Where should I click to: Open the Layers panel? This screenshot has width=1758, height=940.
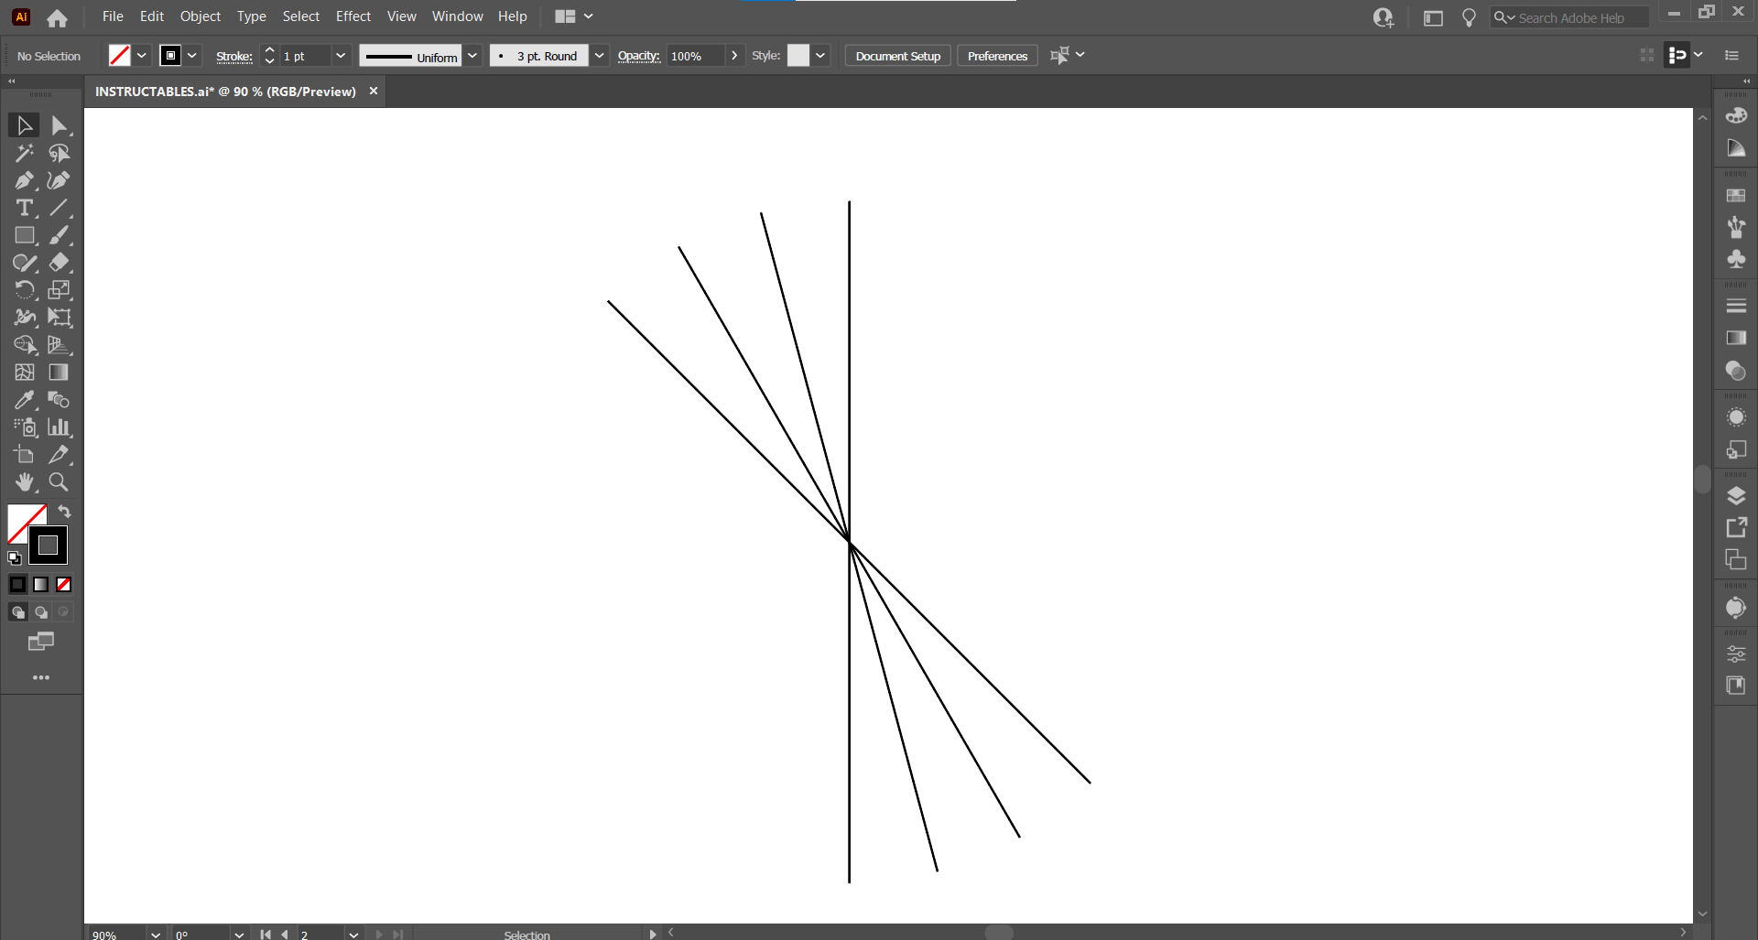[x=1737, y=494]
